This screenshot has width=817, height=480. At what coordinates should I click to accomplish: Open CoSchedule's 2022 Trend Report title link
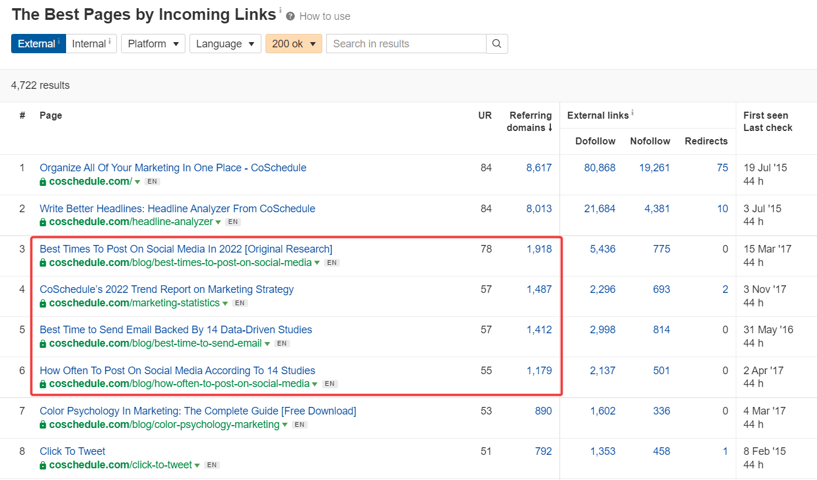(167, 289)
